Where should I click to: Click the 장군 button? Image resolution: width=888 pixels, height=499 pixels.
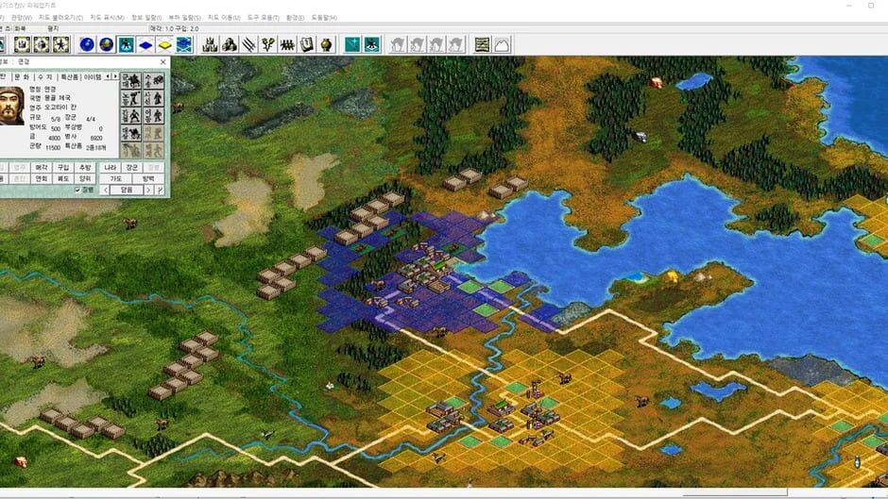(132, 168)
